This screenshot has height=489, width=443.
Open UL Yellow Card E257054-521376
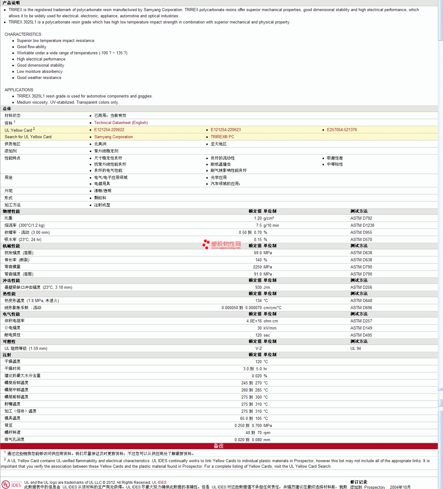342,130
